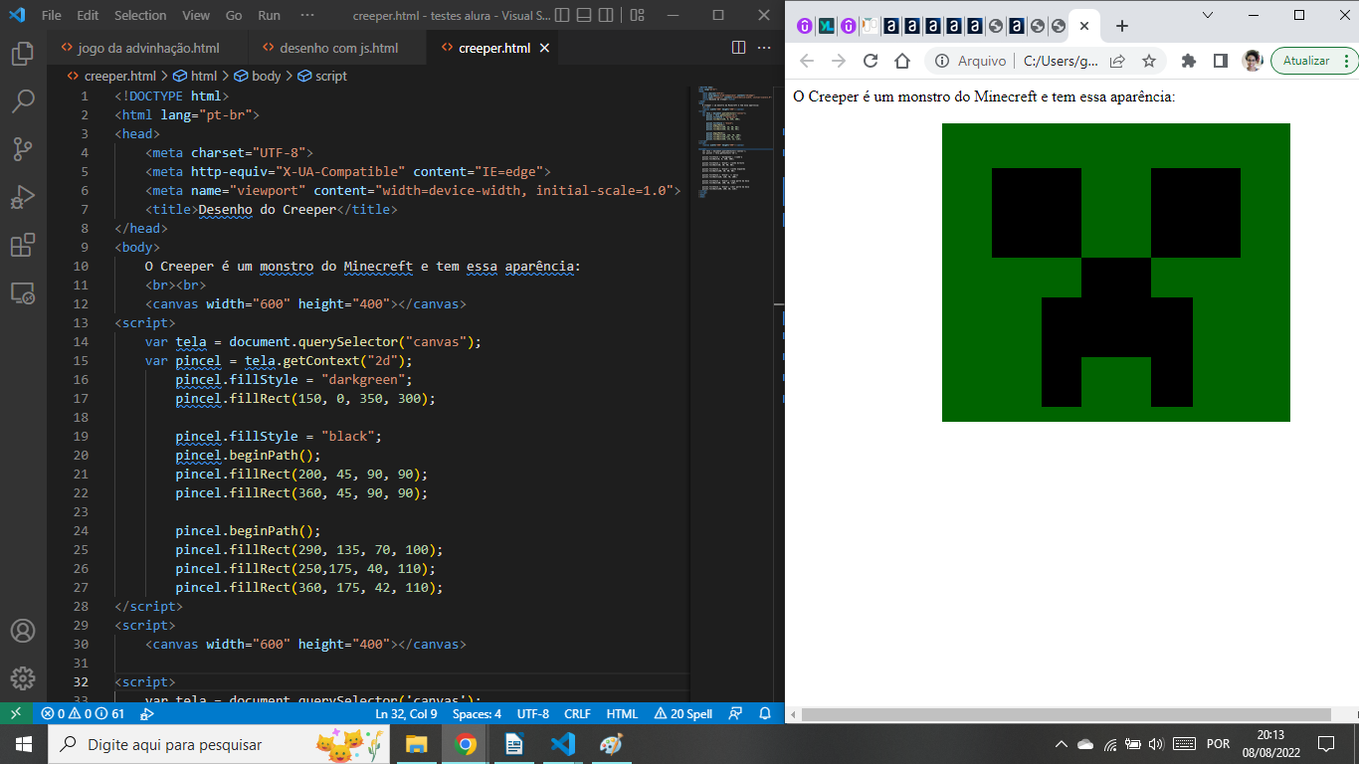The image size is (1359, 764).
Task: Open the Paint app in taskbar
Action: click(x=611, y=744)
